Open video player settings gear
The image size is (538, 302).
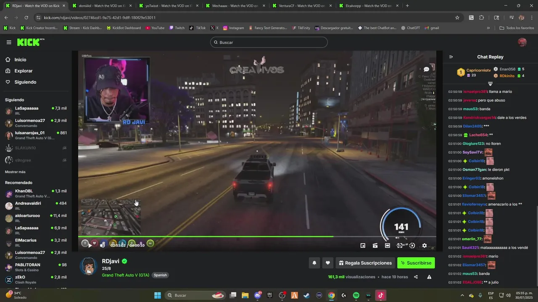pos(425,246)
